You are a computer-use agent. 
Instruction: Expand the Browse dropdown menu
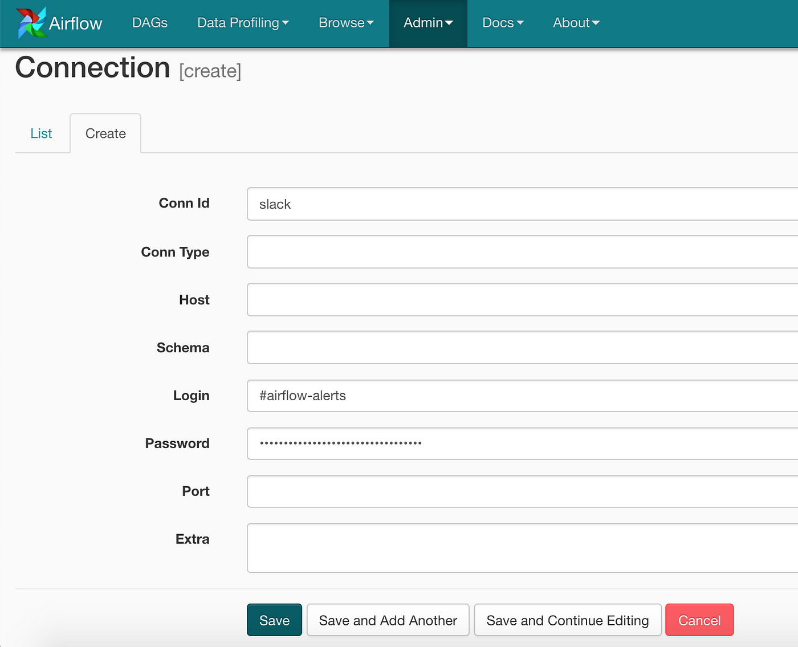346,23
